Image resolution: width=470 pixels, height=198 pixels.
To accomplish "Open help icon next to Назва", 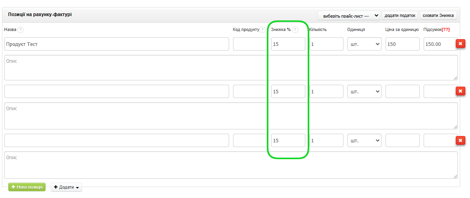I will click(x=20, y=30).
